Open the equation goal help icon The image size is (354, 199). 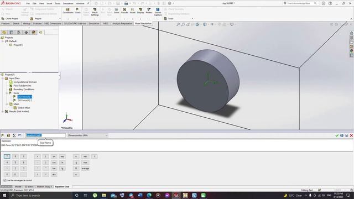342,135
